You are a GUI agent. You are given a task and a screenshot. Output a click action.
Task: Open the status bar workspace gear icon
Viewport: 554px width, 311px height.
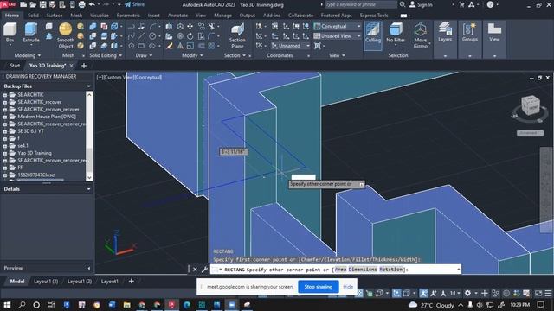[467, 293]
